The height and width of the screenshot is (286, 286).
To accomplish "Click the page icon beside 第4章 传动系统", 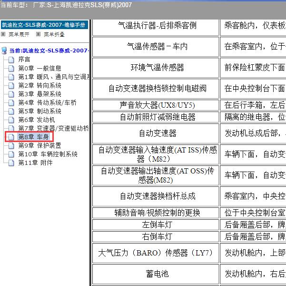I will pos(11,102).
